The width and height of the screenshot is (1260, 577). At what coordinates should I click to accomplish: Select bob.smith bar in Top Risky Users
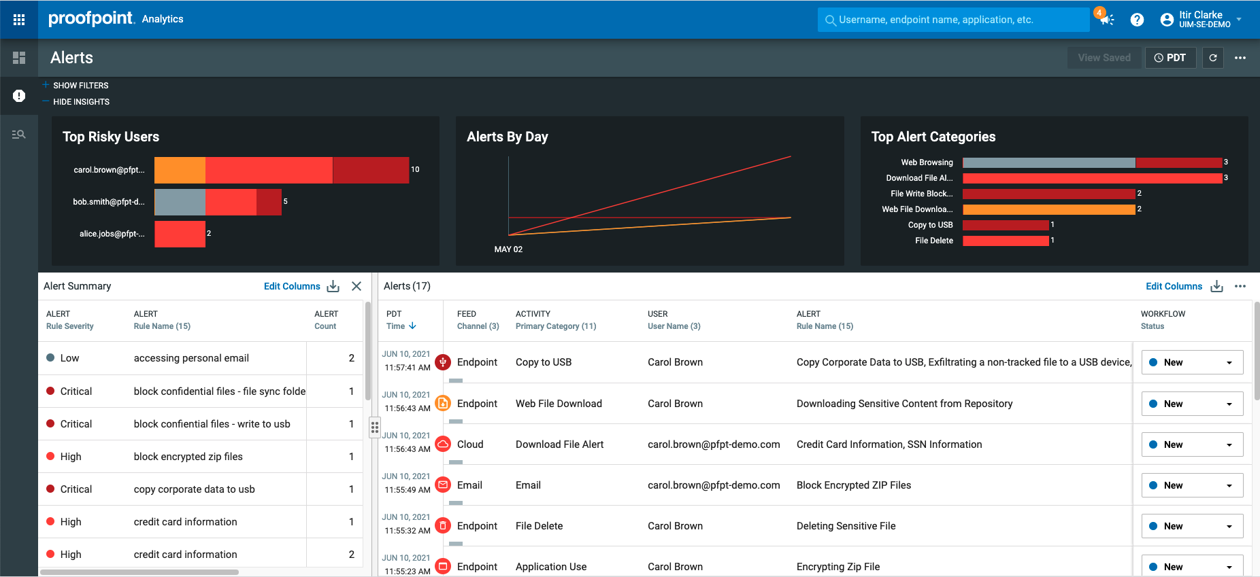(x=218, y=202)
